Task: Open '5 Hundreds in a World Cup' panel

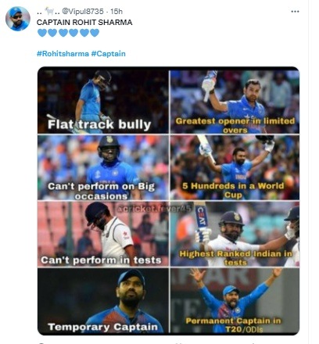Action: click(235, 167)
